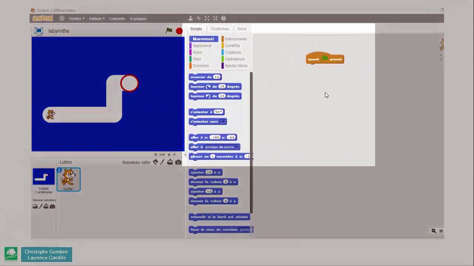Click the Scratch logo in the menu bar
Screen dimensions: 474x266
click(x=43, y=18)
